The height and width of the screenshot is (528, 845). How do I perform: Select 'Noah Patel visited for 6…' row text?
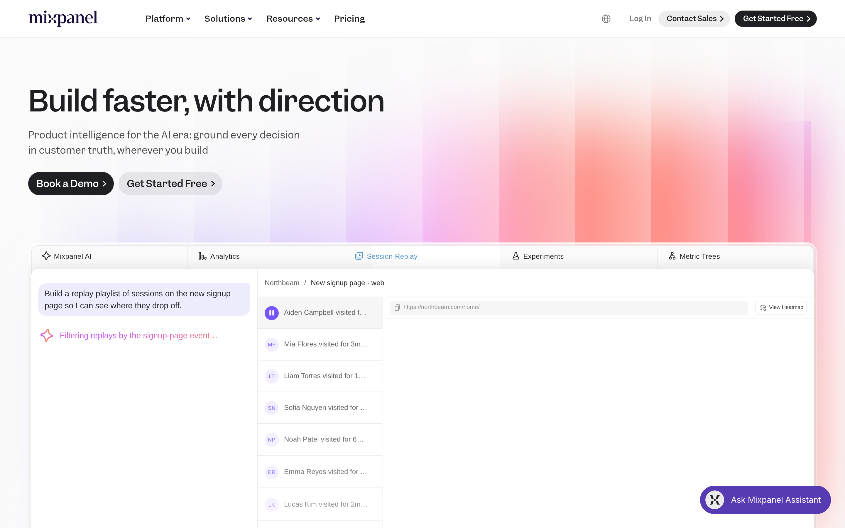324,439
